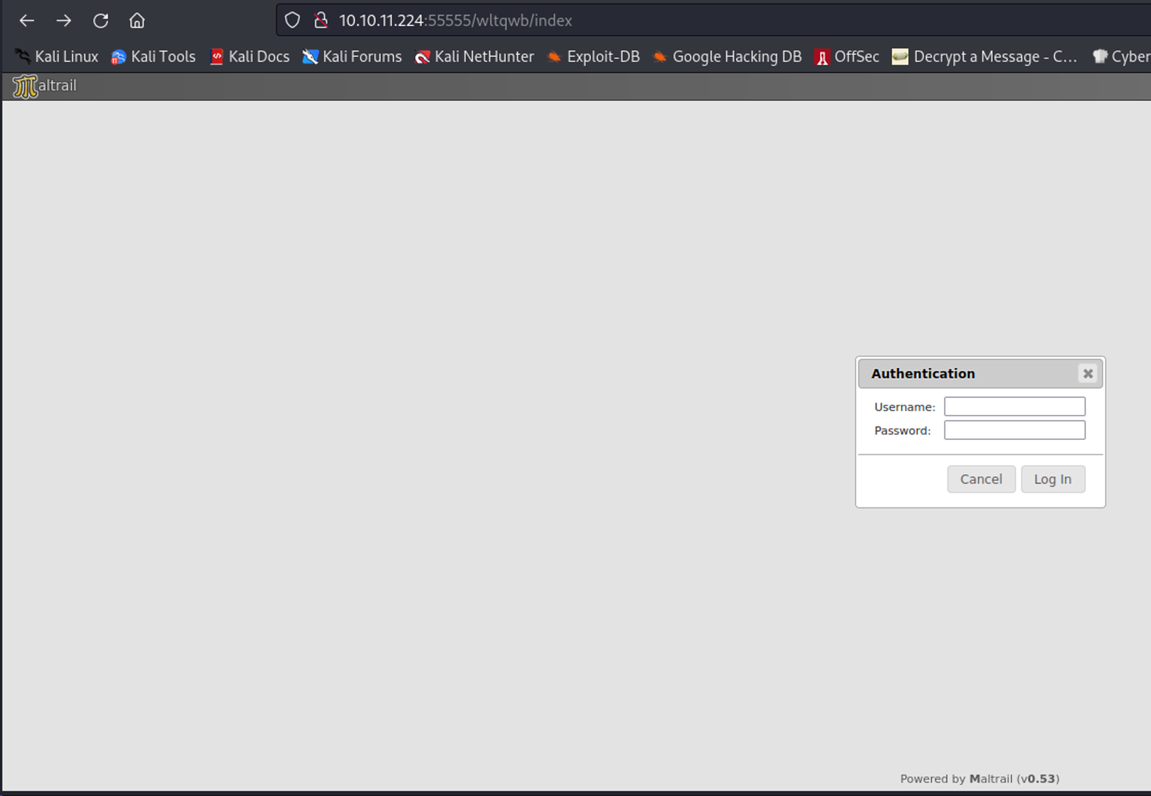Open the Maltrail link in footer
The image size is (1151, 796).
click(x=991, y=779)
